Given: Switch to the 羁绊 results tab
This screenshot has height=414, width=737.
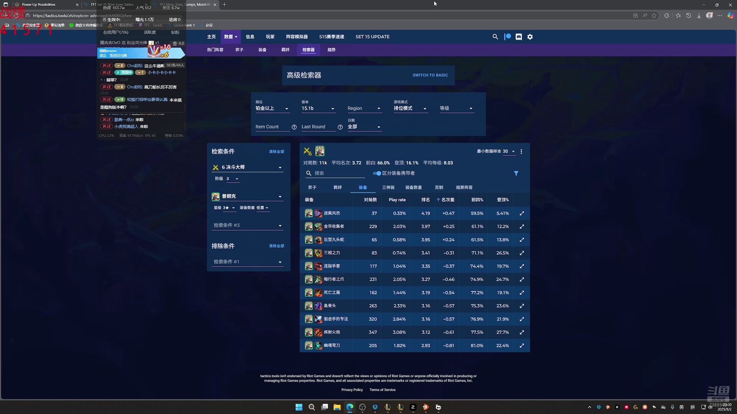Looking at the screenshot, I should [x=337, y=187].
